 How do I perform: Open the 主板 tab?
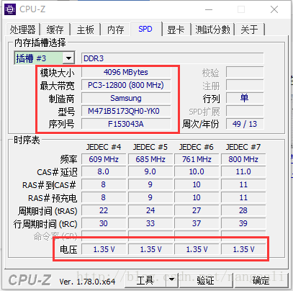click(x=85, y=30)
